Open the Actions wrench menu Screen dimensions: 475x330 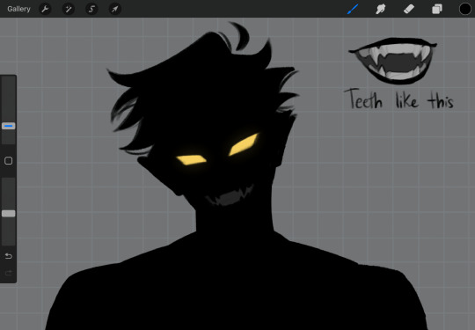pyautogui.click(x=45, y=9)
